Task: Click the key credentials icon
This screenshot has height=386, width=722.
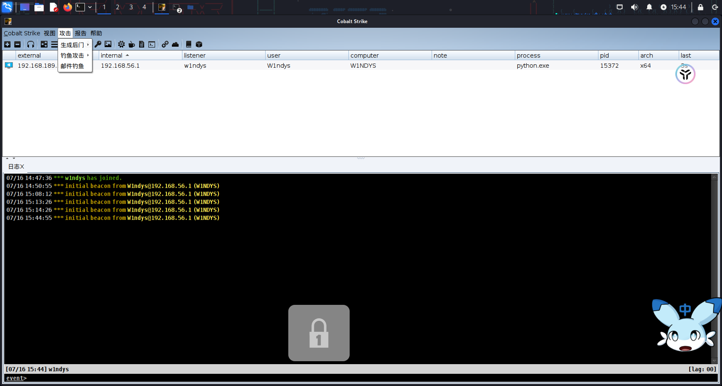Action: click(98, 44)
